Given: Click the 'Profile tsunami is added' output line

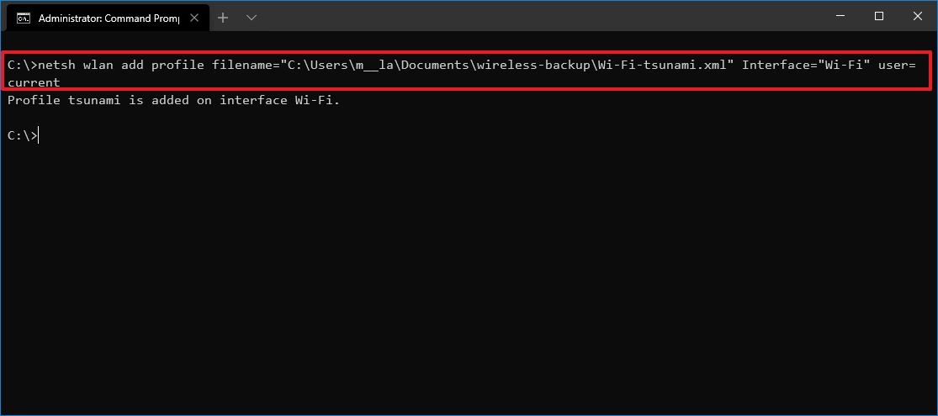Looking at the screenshot, I should pos(173,101).
